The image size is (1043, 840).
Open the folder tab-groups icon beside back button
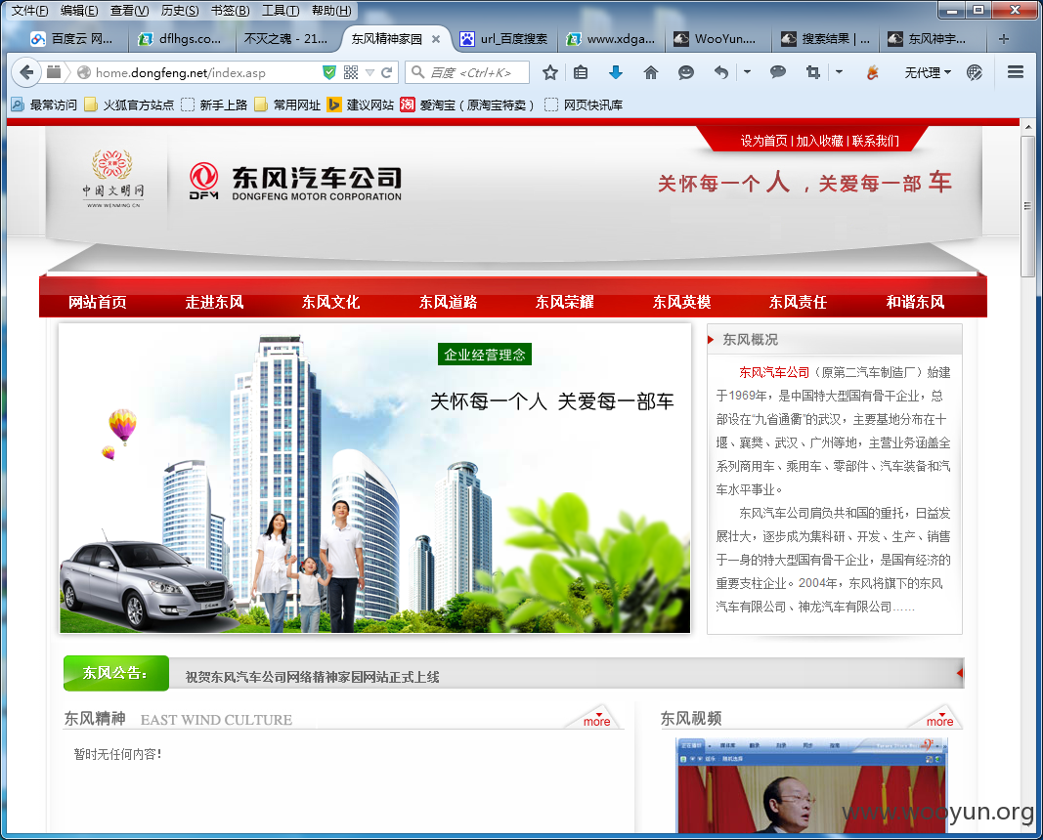point(53,71)
